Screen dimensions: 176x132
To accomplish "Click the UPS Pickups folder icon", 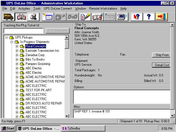I will pos(12,37).
